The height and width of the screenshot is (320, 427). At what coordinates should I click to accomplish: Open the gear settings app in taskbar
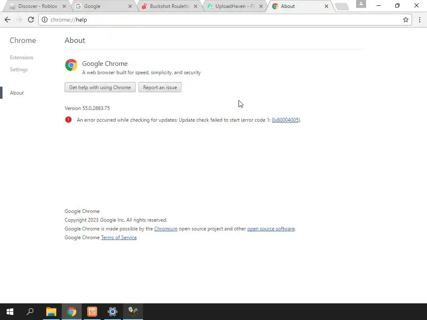[x=112, y=312]
